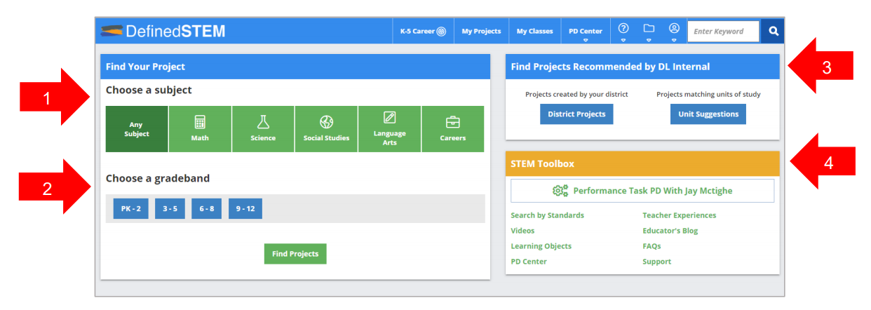Open the Educator's Blog link
This screenshot has height=310, width=871.
(670, 231)
